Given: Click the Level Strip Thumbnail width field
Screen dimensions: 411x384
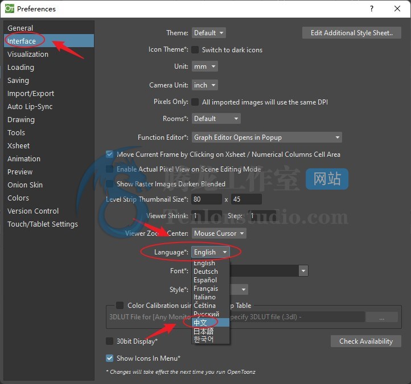Looking at the screenshot, I should point(207,199).
